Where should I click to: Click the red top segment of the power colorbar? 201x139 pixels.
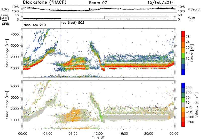tap(183, 34)
